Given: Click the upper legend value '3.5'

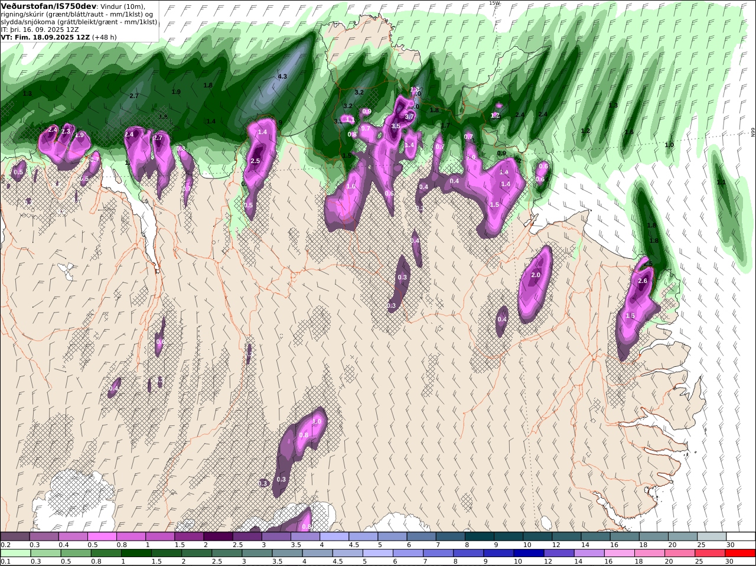Looking at the screenshot, I should click(x=296, y=545).
